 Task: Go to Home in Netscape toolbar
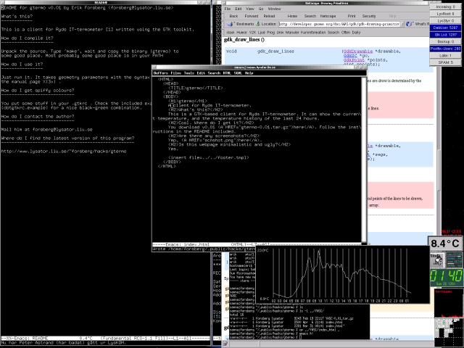(x=291, y=14)
